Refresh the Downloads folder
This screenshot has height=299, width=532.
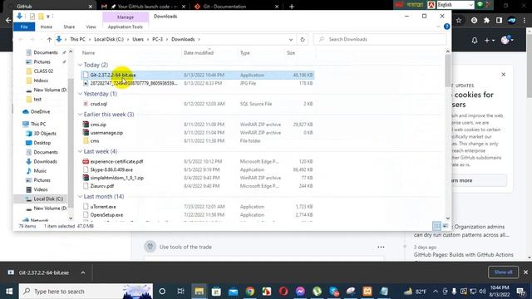click(x=303, y=39)
